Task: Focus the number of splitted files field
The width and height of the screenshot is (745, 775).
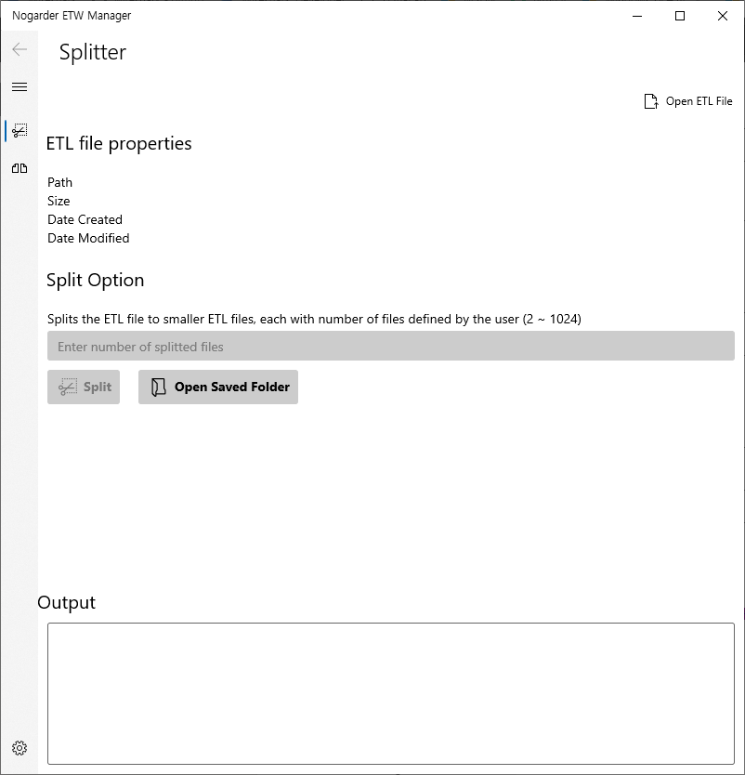Action: coord(390,347)
